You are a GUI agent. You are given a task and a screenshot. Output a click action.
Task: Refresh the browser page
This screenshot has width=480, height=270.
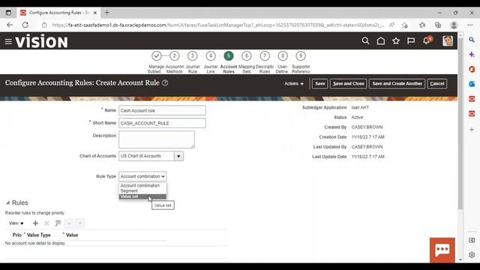pos(25,25)
